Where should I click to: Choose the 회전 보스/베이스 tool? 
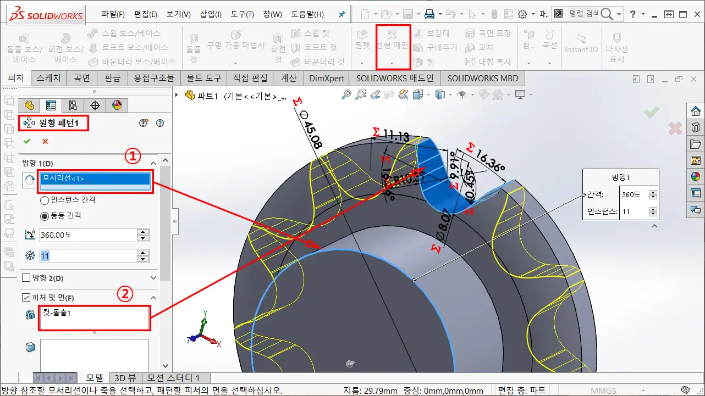[66, 48]
